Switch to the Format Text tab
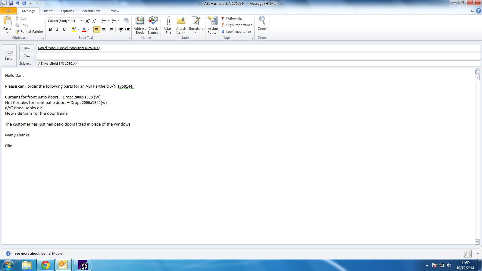Image resolution: width=482 pixels, height=271 pixels. (x=91, y=11)
